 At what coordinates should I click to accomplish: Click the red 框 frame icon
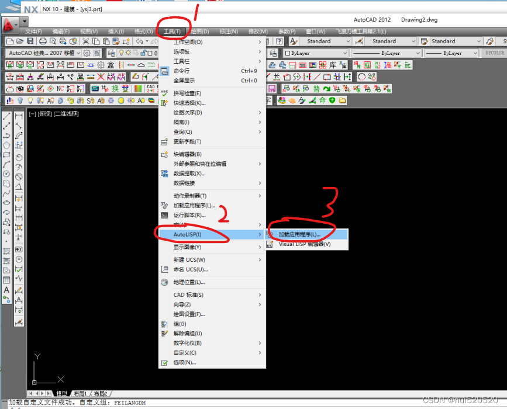(367, 65)
